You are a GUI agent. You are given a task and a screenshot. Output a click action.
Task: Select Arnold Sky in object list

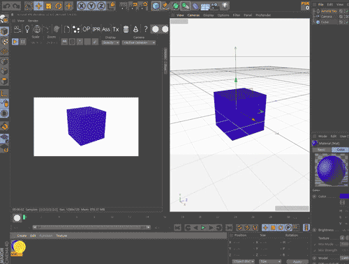[x=329, y=11]
